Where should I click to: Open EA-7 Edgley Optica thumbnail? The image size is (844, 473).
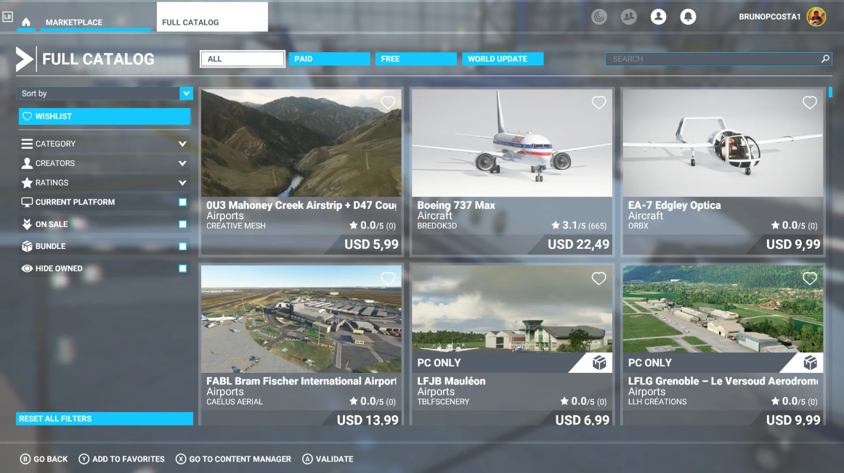point(723,143)
